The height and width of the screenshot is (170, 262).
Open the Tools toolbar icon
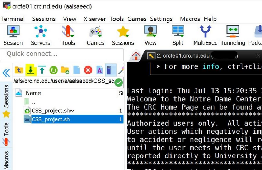click(68, 36)
